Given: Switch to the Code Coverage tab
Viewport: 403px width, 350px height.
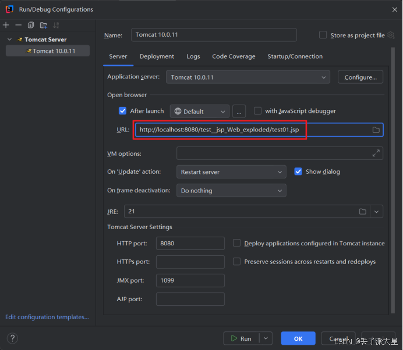Looking at the screenshot, I should click(x=234, y=56).
